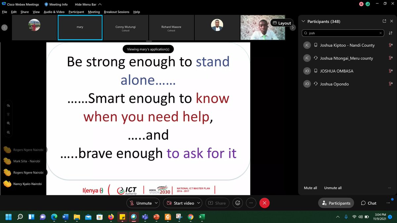Toggle Participants panel button
This screenshot has width=397, height=223.
(336, 203)
